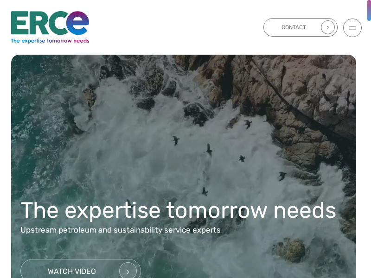This screenshot has width=371, height=278.
Task: Click the mossy boulder in hero lower right
Action: [x=289, y=251]
